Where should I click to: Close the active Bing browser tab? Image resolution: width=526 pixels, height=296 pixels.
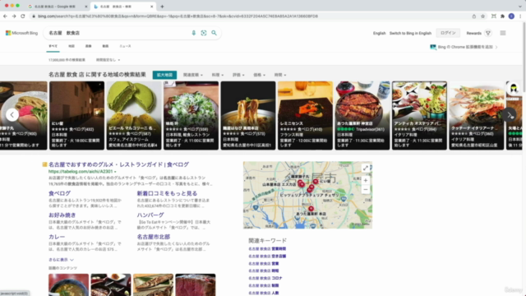pyautogui.click(x=151, y=7)
